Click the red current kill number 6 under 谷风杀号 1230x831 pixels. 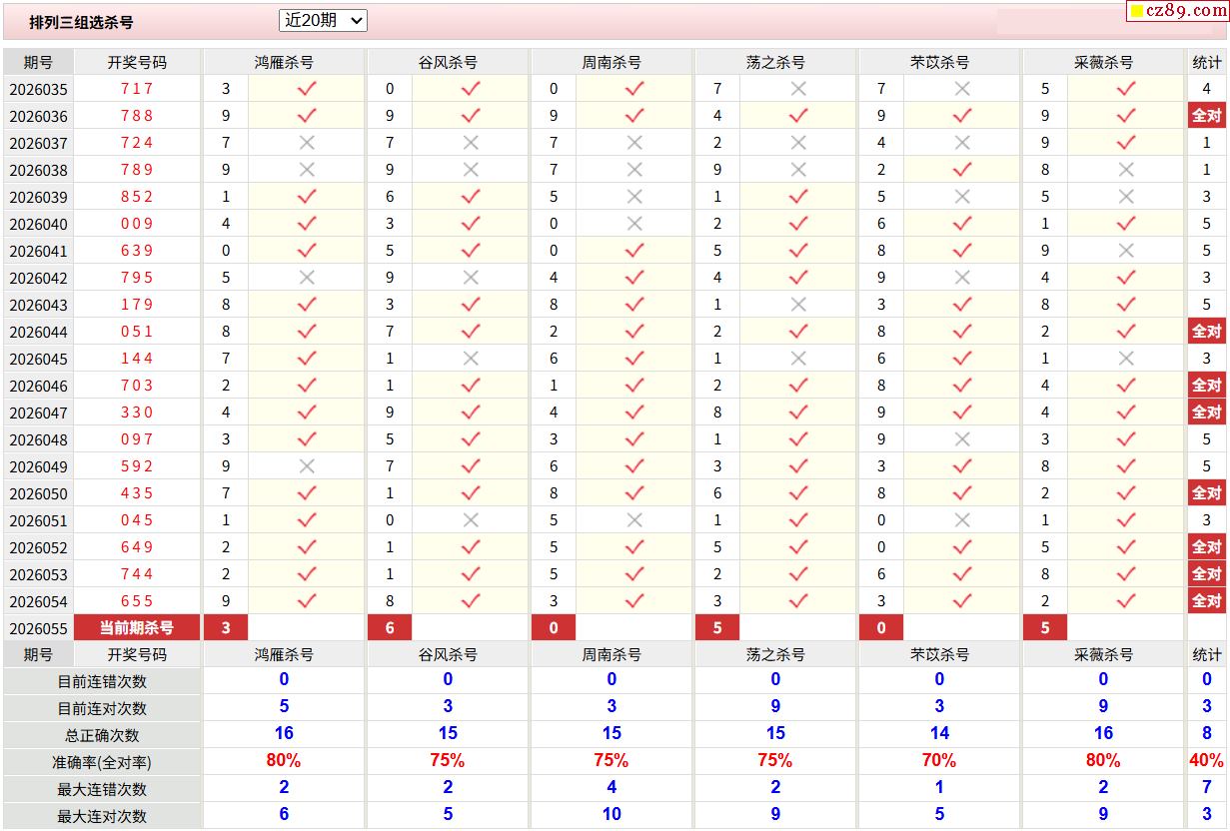pos(390,628)
